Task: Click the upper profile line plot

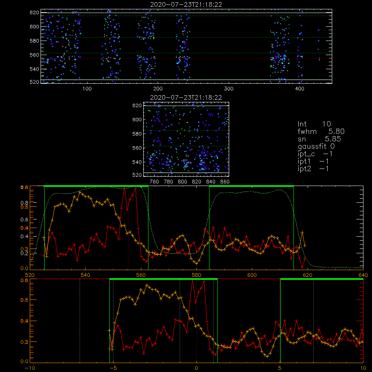Action: tap(196, 228)
